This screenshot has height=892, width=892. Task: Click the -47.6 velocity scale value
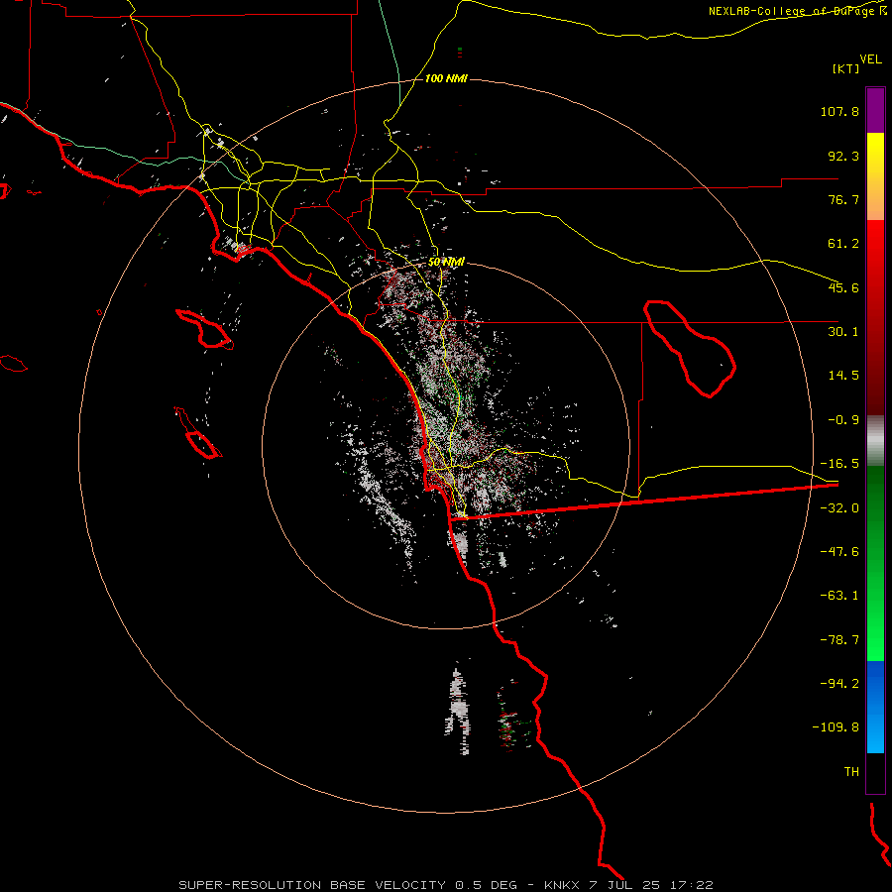[839, 552]
